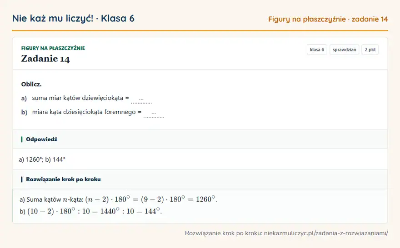Select the 'sprawdzian' tag badge
400x248 pixels.
click(344, 50)
